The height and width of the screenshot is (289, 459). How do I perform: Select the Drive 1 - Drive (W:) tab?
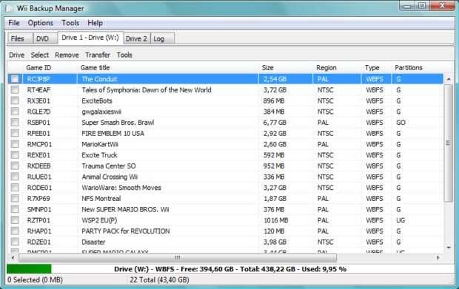(x=90, y=38)
